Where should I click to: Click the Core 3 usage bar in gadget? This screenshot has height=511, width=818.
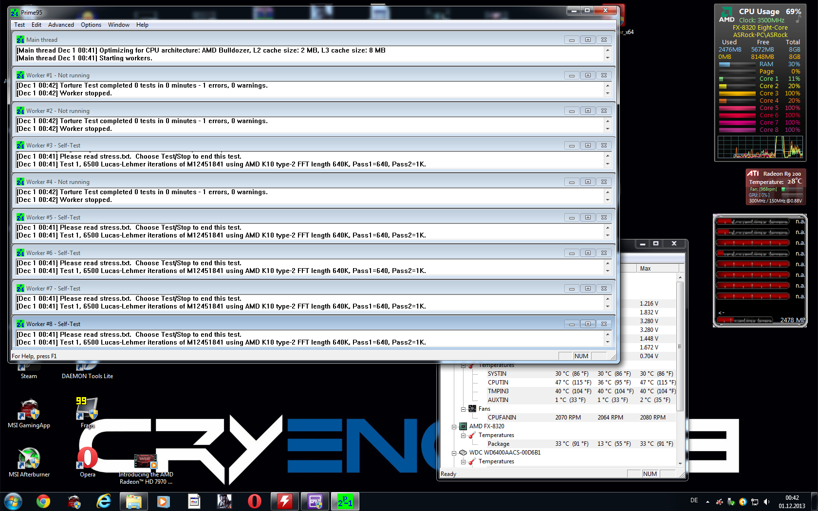point(737,93)
